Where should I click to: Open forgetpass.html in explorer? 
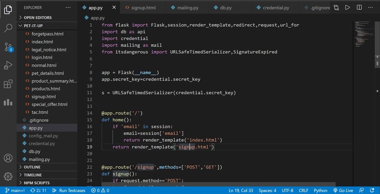(x=47, y=34)
